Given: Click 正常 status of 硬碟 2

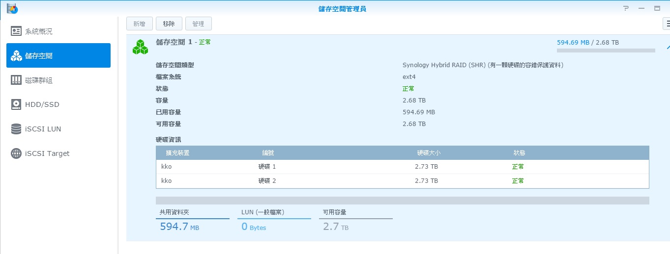Looking at the screenshot, I should pyautogui.click(x=518, y=181).
